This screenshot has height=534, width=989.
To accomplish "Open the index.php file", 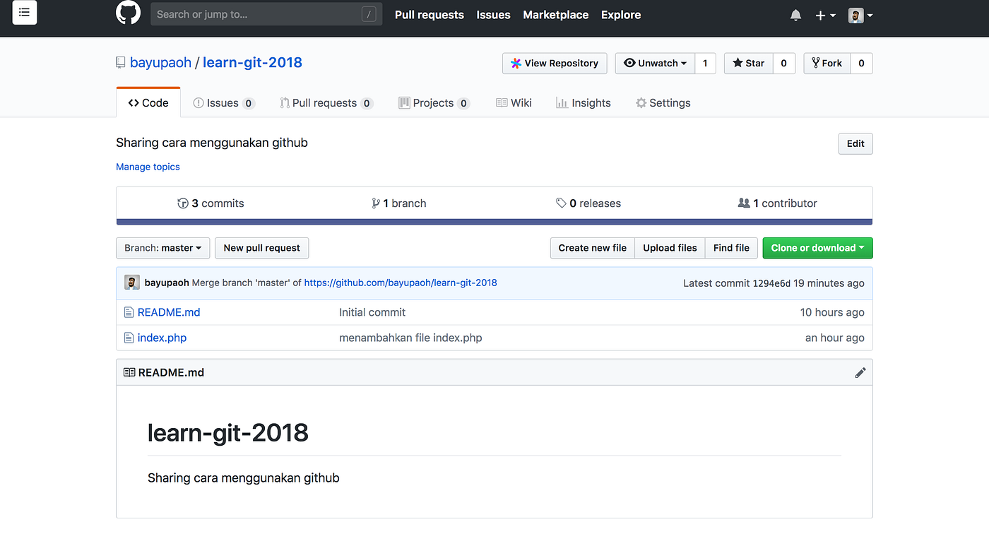I will click(162, 338).
